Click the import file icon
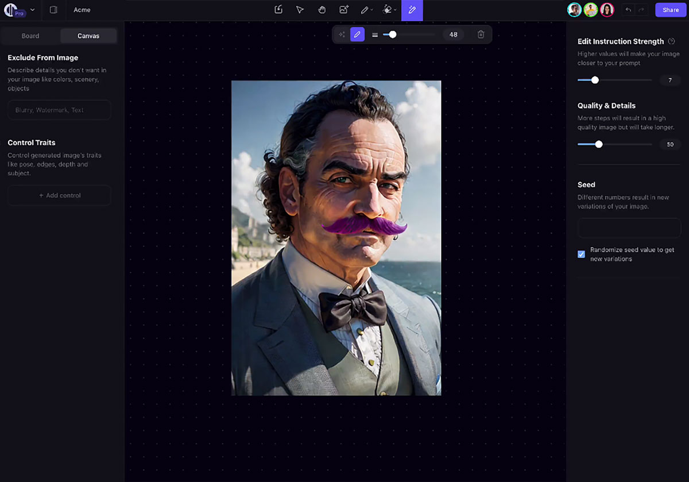689x482 pixels. pyautogui.click(x=278, y=10)
